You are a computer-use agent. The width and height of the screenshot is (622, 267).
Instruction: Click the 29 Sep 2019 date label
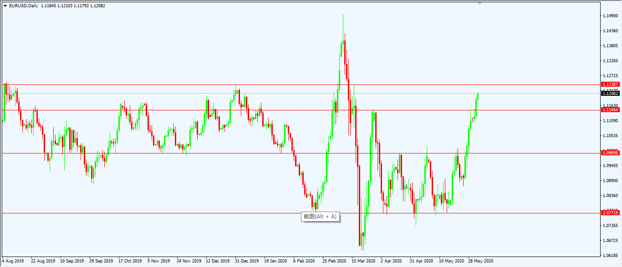(x=101, y=261)
